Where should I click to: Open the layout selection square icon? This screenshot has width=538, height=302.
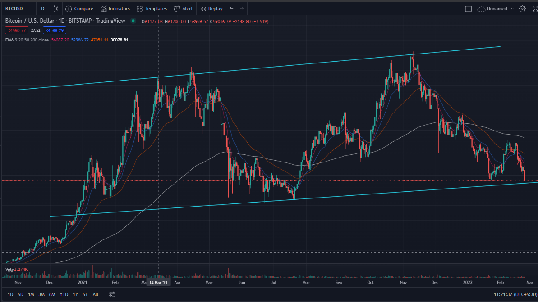tap(468, 9)
